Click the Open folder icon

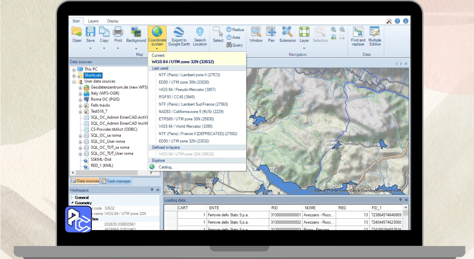[77, 32]
